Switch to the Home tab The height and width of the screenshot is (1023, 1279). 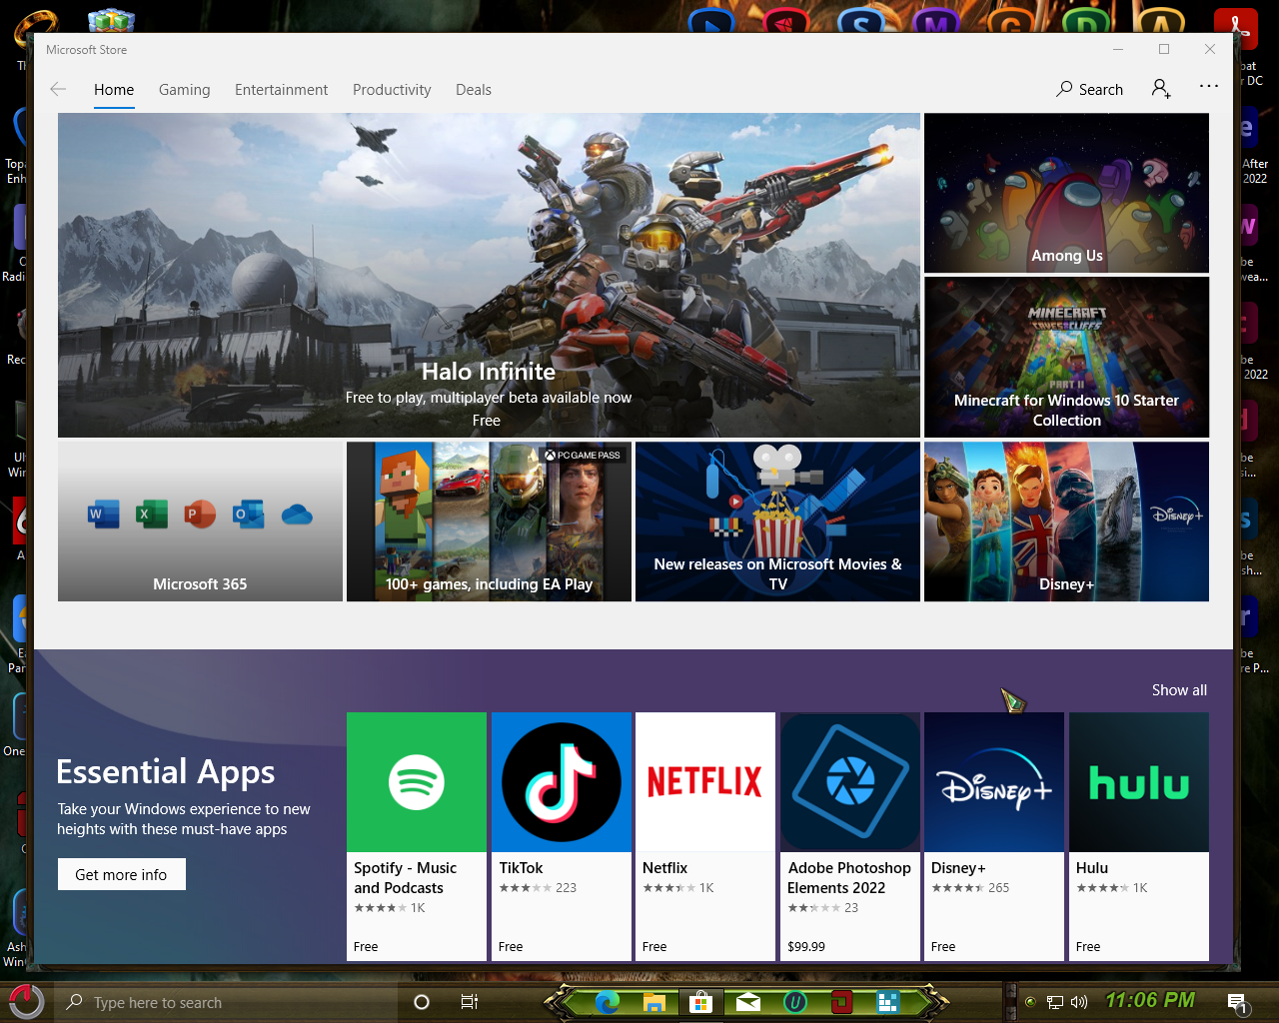pyautogui.click(x=114, y=90)
